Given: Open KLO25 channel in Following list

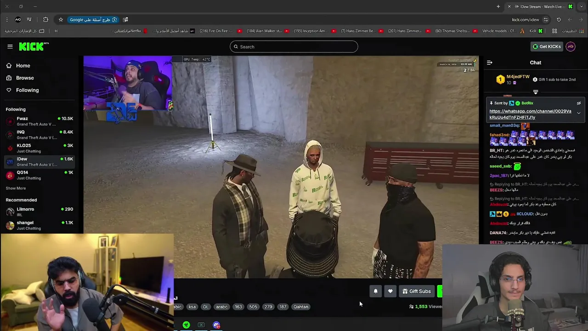Looking at the screenshot, I should pos(39,148).
